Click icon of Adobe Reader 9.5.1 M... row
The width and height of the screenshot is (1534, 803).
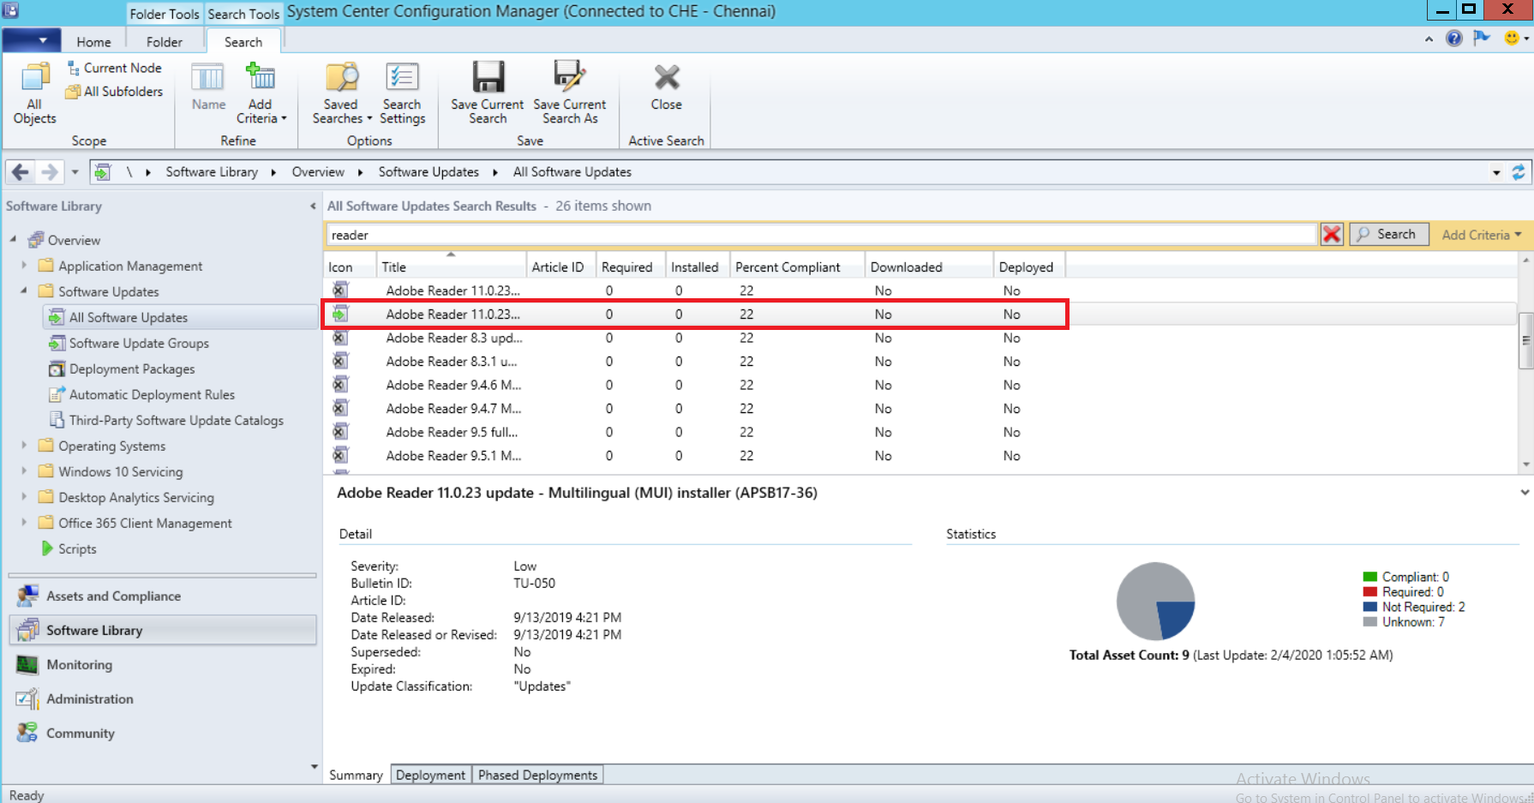click(340, 455)
